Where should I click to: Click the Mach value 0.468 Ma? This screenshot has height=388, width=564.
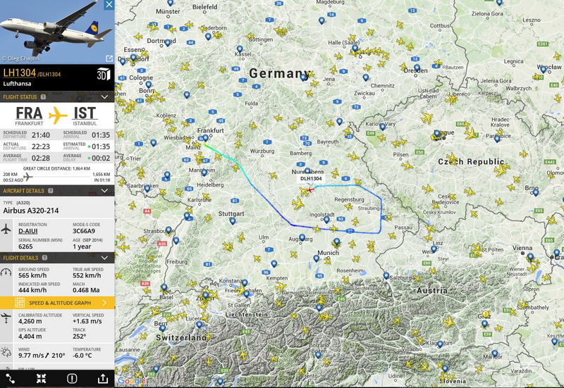86,290
